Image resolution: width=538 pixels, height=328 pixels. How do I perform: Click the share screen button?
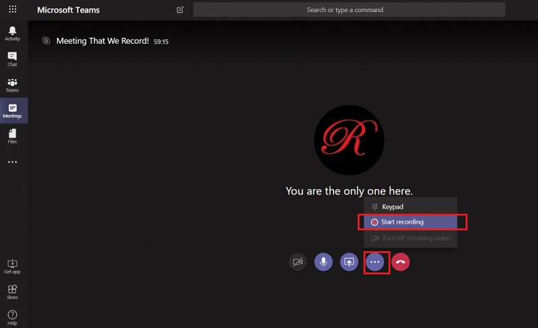pyautogui.click(x=349, y=262)
